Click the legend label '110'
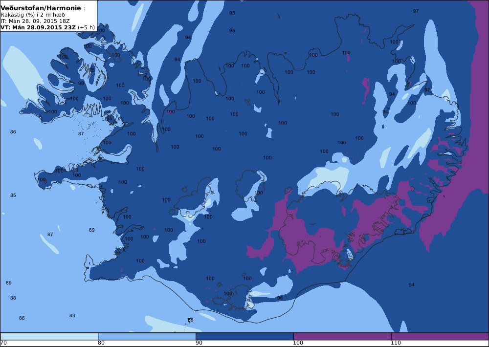The image size is (489, 347). pos(396,343)
